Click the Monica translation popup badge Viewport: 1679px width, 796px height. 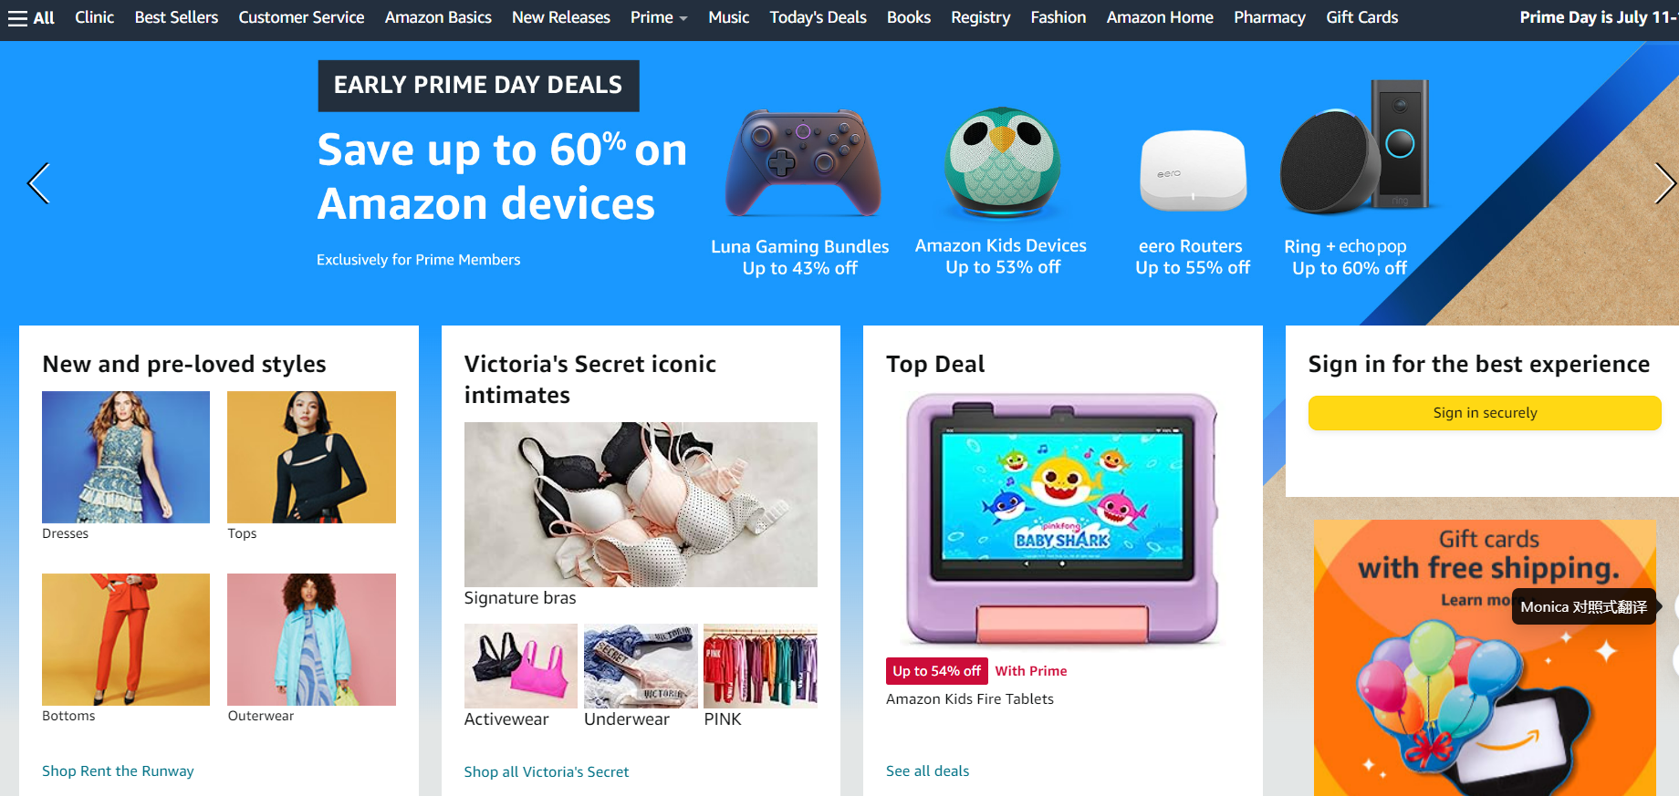pos(1583,607)
